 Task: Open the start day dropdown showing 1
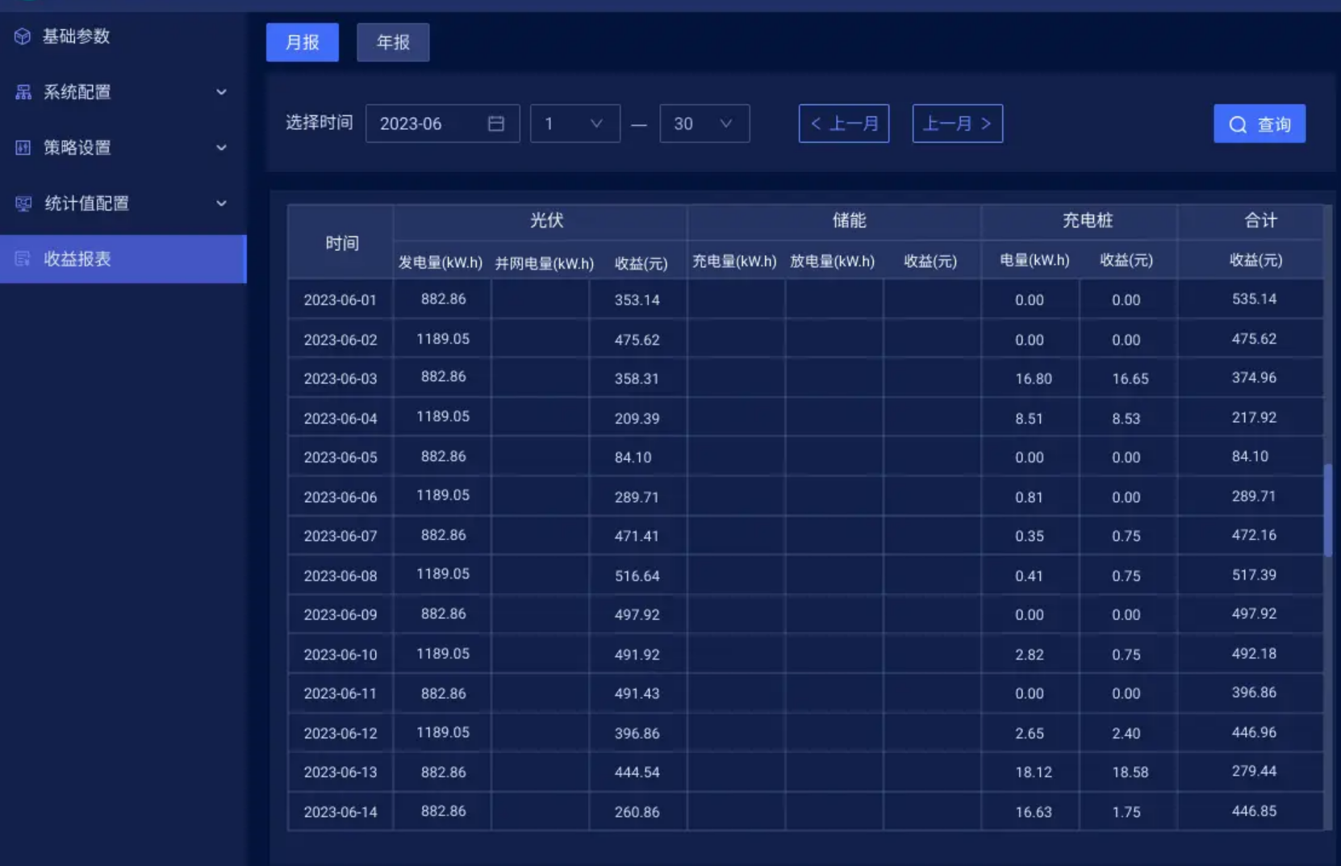point(574,123)
